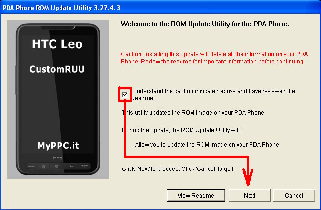Click the red arrowhead pointing at Next
This screenshot has width=321, height=210.
pyautogui.click(x=248, y=177)
